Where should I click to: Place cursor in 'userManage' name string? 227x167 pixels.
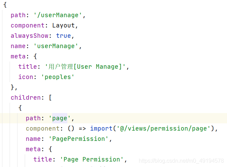pyautogui.click(x=56, y=46)
